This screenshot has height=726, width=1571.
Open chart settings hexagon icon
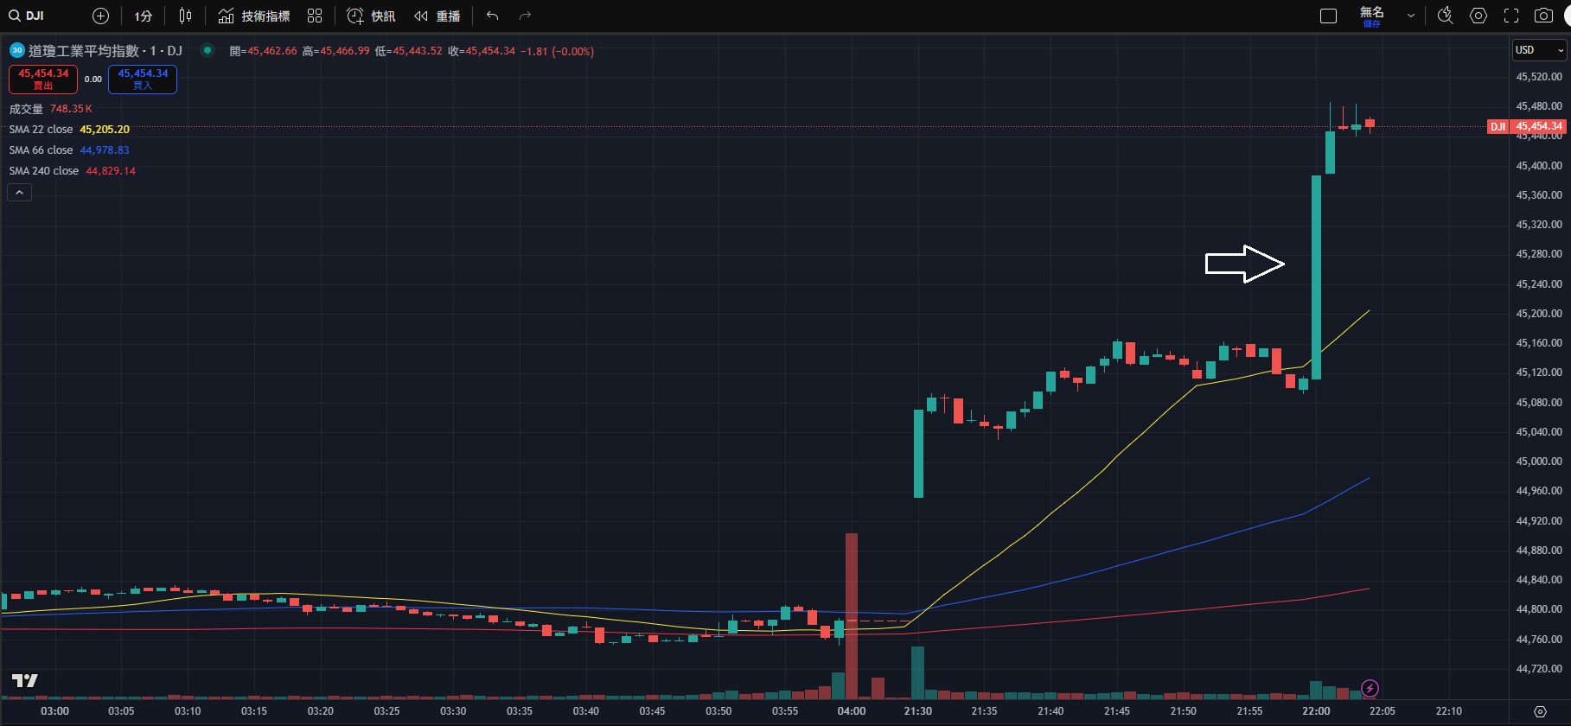(1478, 16)
